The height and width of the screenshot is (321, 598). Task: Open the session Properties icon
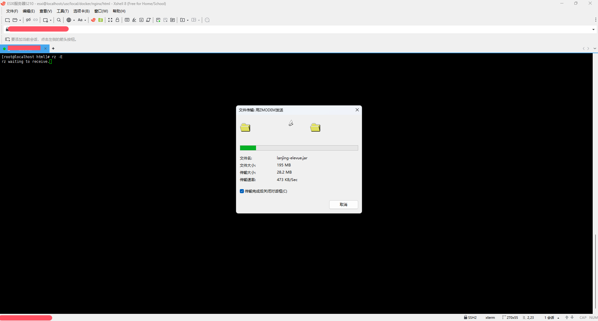pos(45,20)
